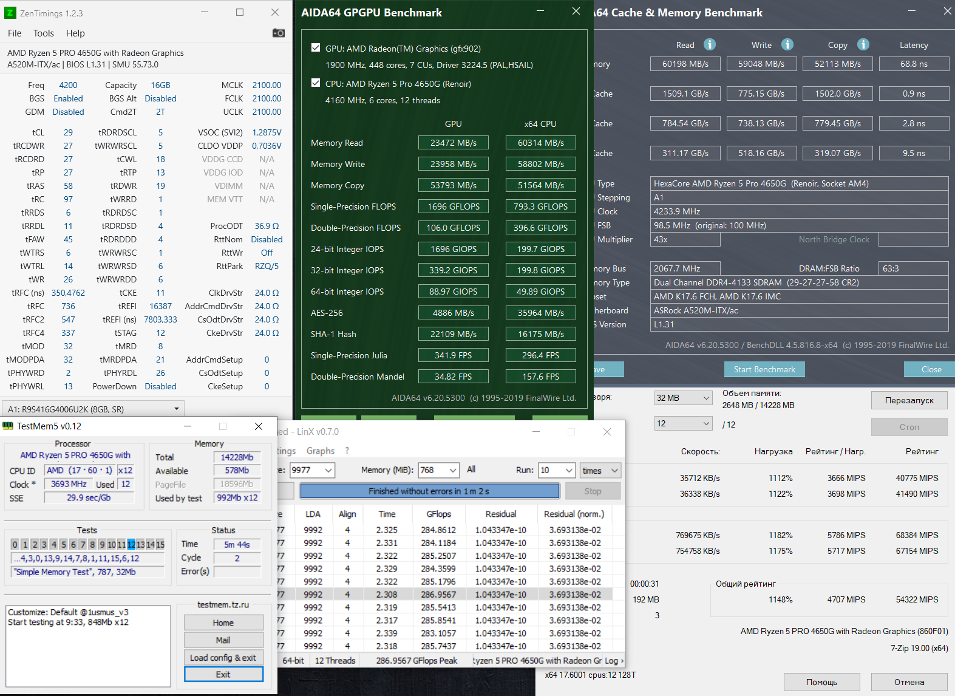
Task: Click the test 15 box in TestMem5
Action: point(160,544)
